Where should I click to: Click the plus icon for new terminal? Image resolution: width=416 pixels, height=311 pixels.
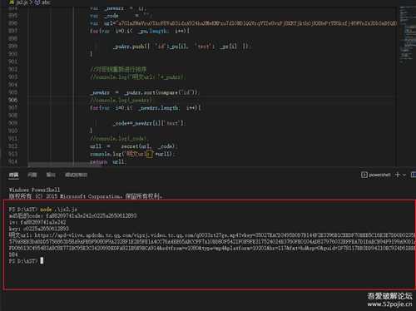click(398, 175)
